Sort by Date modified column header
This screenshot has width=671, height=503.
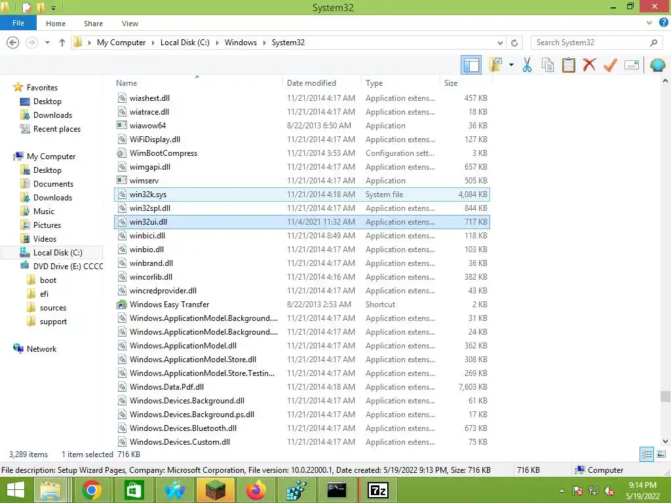311,83
